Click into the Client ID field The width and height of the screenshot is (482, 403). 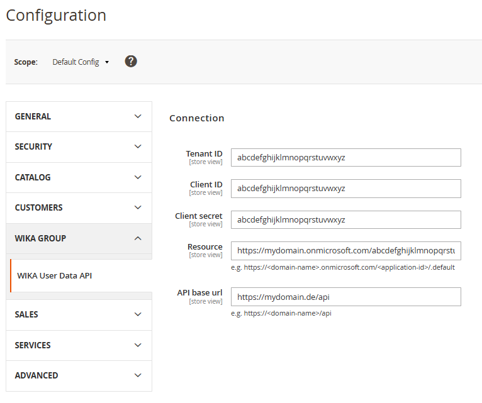[x=345, y=189]
